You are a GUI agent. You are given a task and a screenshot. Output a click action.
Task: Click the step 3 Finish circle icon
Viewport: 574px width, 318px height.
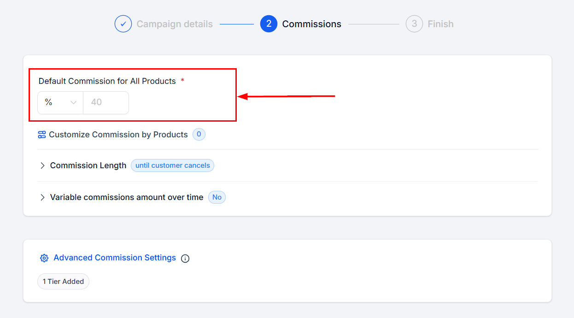pyautogui.click(x=414, y=24)
